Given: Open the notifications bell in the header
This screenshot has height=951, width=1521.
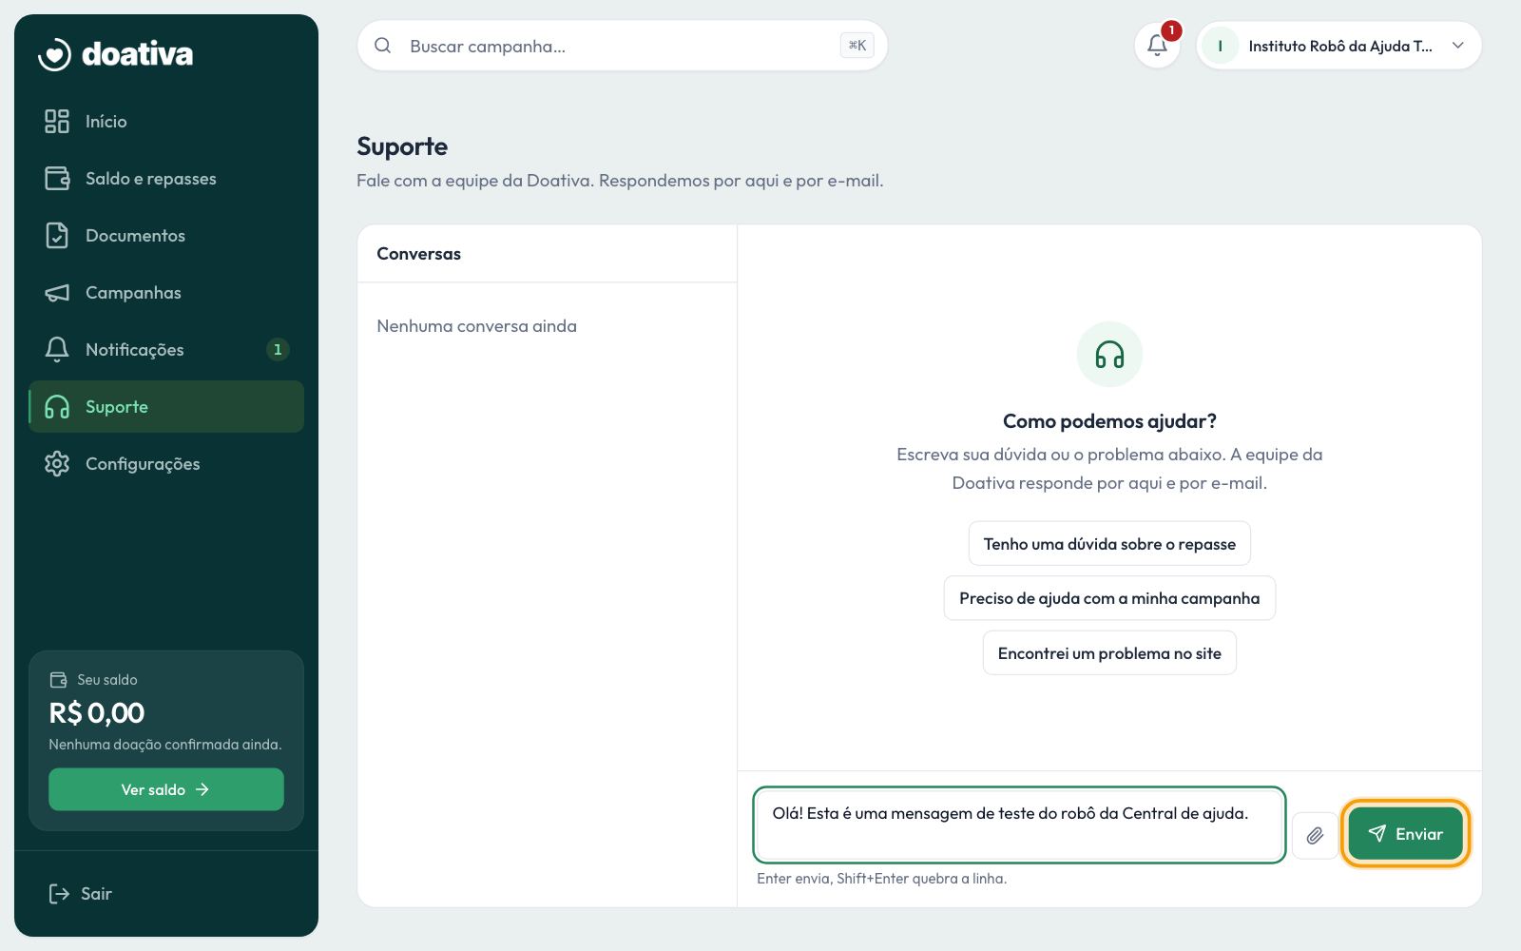Looking at the screenshot, I should [x=1157, y=46].
